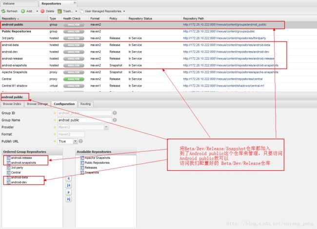Open android-dev repository path link

tap(226, 52)
